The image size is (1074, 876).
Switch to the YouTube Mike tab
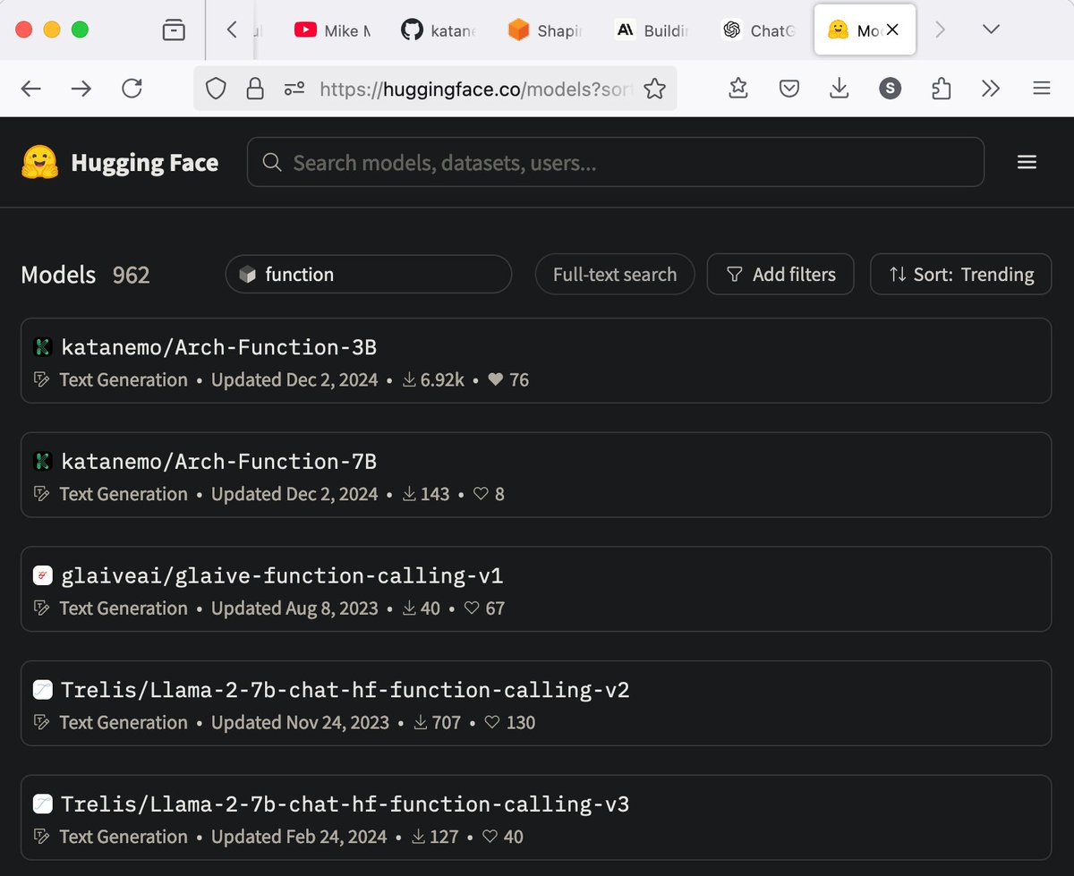[x=331, y=30]
